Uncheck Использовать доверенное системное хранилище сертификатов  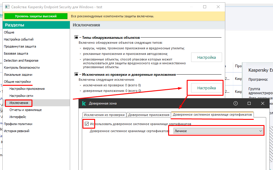87,124
